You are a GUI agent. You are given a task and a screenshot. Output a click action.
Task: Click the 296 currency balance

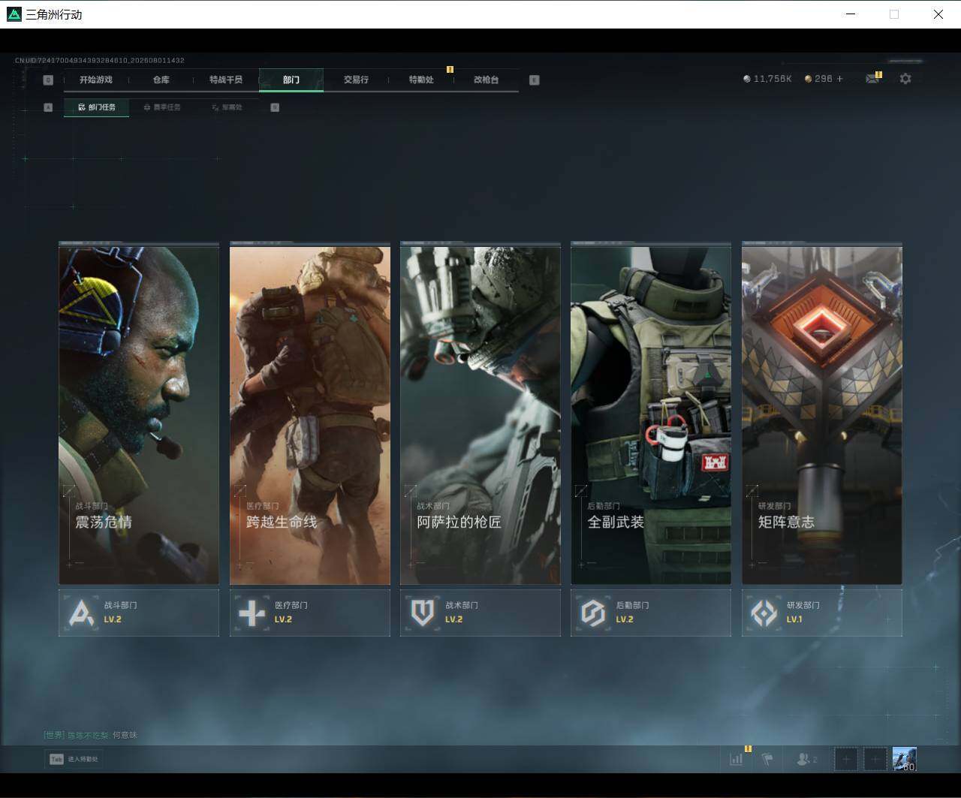click(824, 79)
